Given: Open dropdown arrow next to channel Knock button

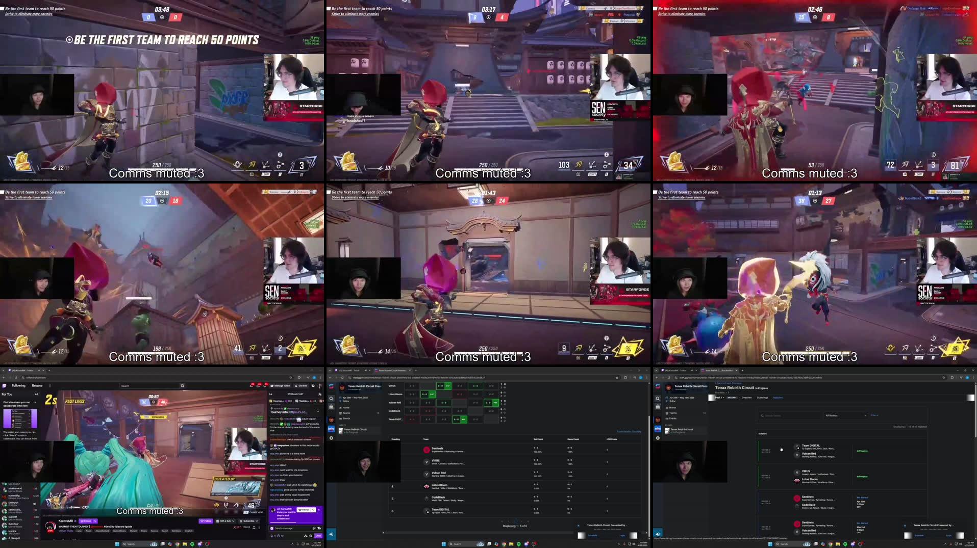Looking at the screenshot, I should (95, 521).
